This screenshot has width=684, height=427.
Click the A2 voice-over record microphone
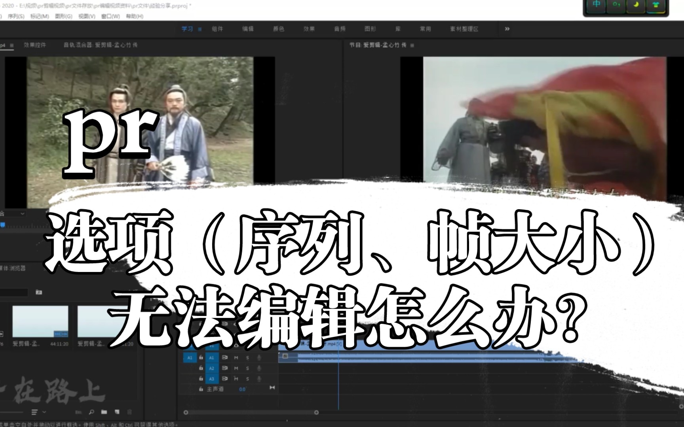click(x=259, y=368)
